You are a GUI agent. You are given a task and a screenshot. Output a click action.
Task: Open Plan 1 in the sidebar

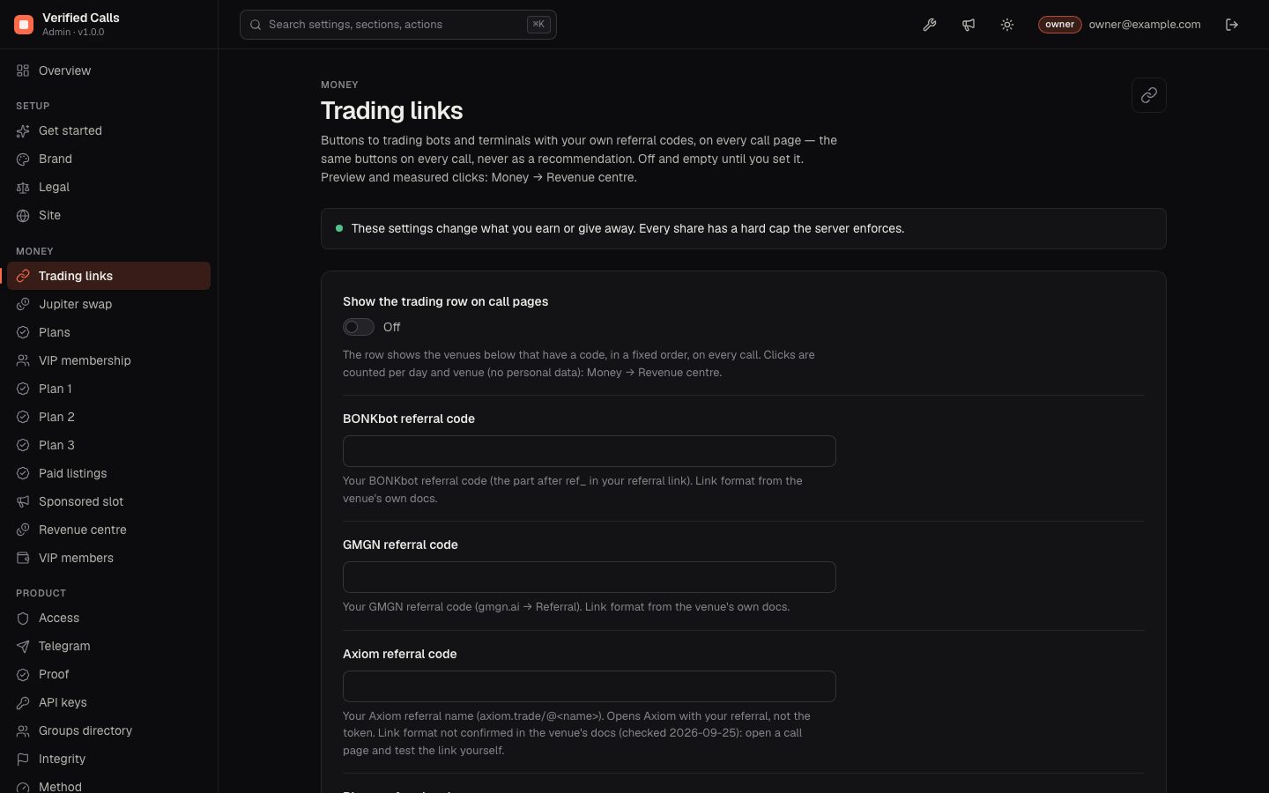tap(108, 389)
